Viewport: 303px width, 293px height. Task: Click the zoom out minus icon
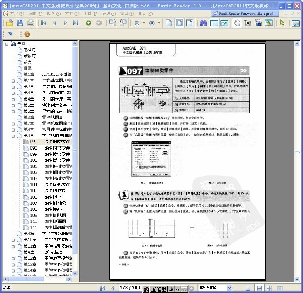coord(137,23)
